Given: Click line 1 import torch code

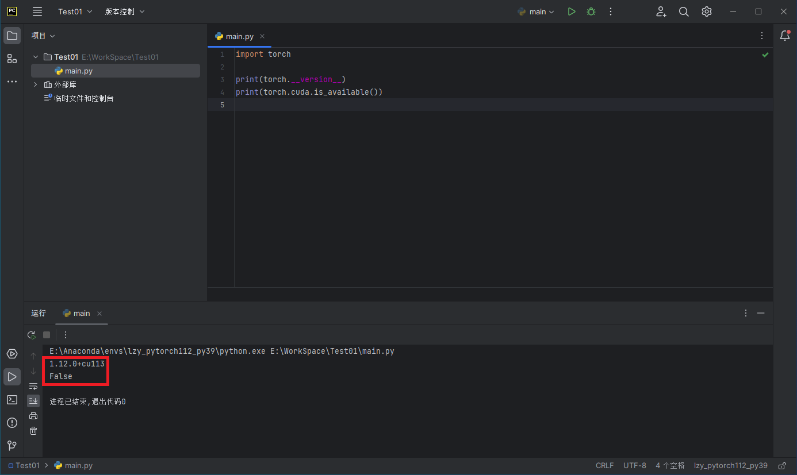Looking at the screenshot, I should pos(263,54).
